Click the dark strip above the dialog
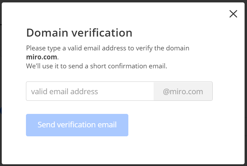Screen dimensions: 247x166 click(123, 1)
